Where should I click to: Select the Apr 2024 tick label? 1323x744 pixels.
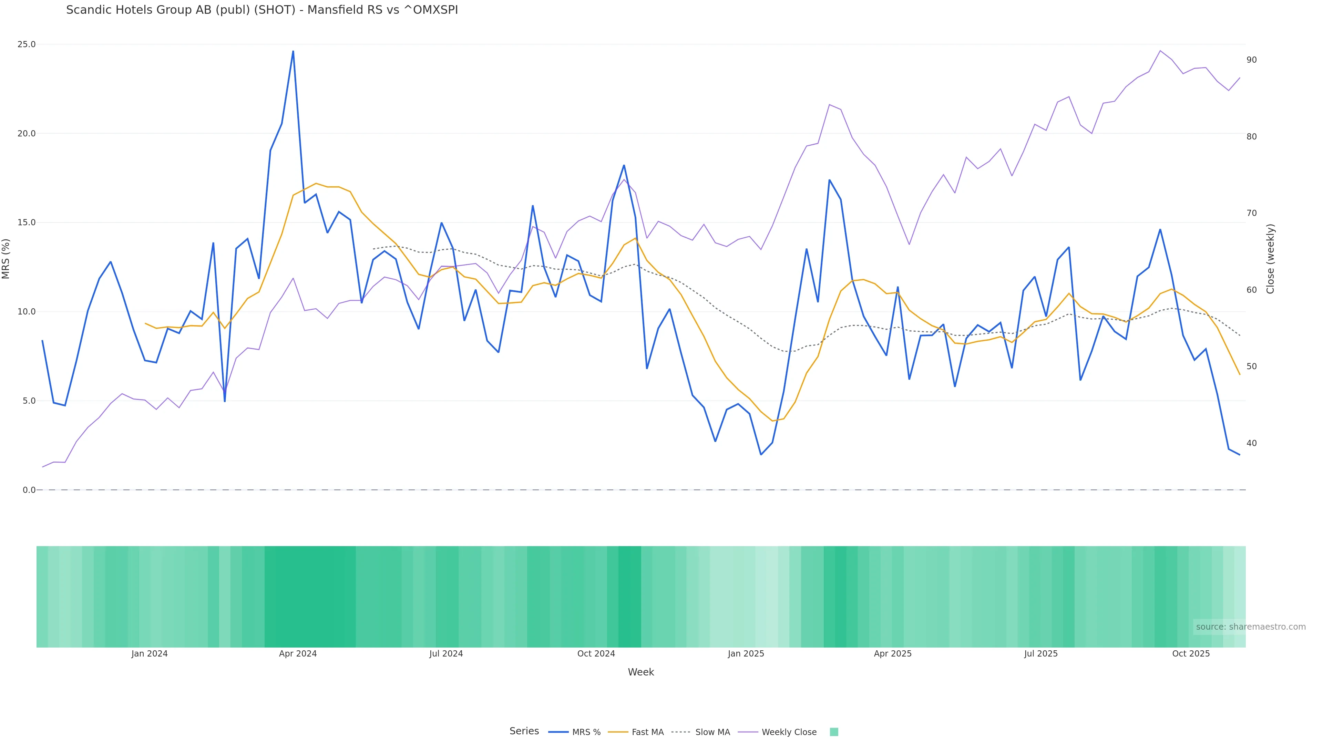click(x=298, y=654)
